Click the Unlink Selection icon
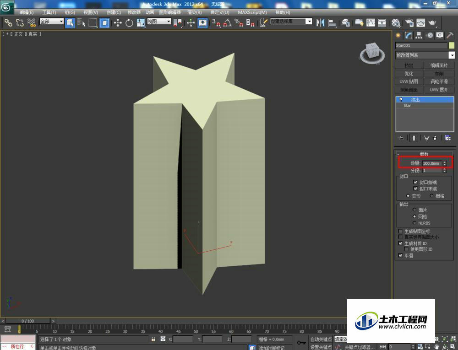 tap(20, 22)
